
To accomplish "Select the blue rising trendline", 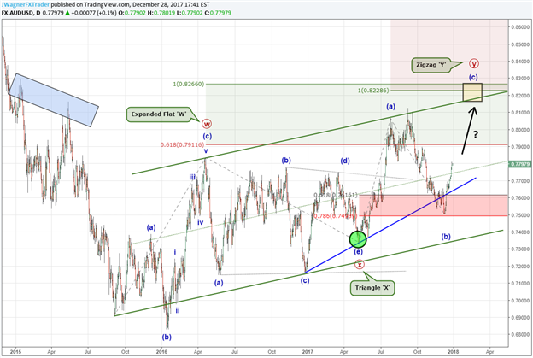I will tap(391, 226).
